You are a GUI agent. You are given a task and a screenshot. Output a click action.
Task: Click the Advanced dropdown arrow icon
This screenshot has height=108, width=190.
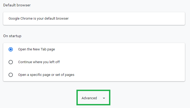104,98
